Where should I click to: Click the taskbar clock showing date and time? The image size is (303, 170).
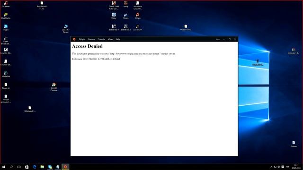coord(296,167)
